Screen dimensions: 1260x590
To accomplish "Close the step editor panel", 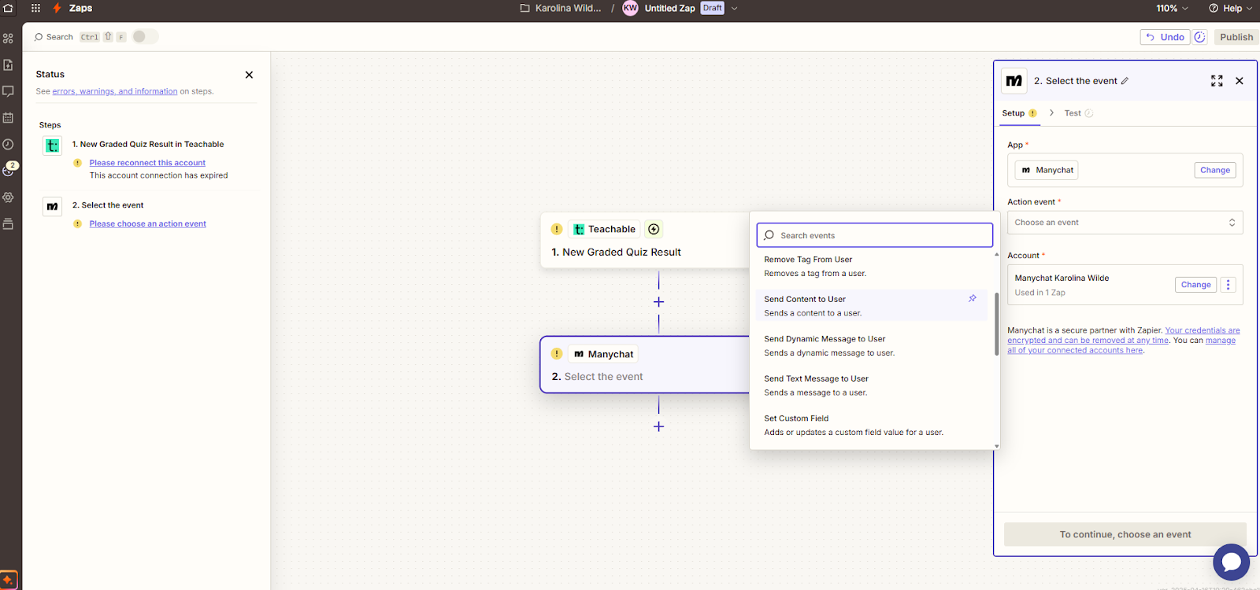I will point(1240,81).
